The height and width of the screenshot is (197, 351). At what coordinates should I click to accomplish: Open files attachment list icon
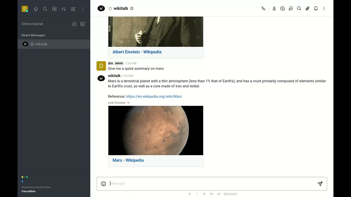click(307, 8)
